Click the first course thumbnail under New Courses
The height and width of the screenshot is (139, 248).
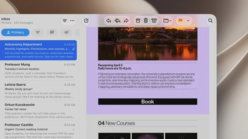pos(115,136)
